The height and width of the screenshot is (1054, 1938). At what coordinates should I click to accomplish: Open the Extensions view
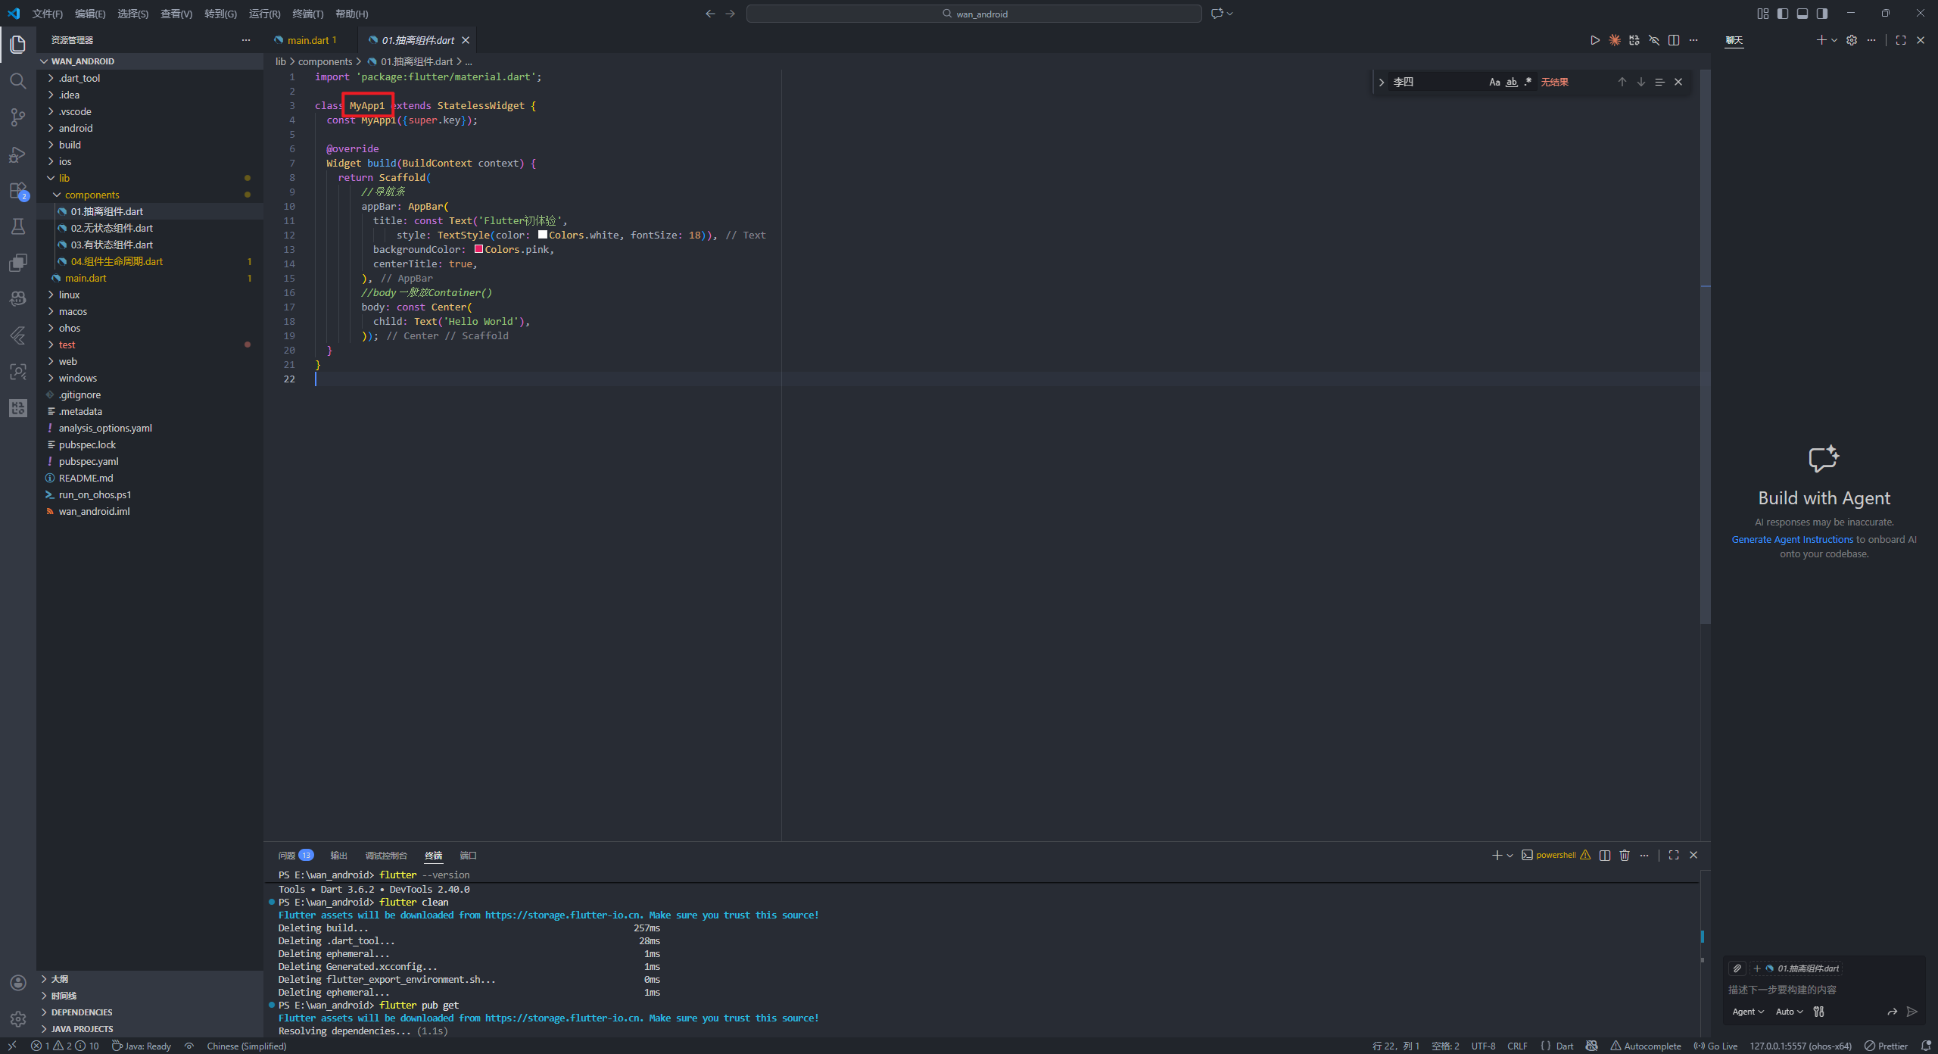(17, 191)
